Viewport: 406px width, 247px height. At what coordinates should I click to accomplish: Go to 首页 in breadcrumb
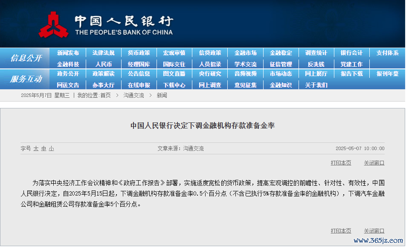coord(105,96)
